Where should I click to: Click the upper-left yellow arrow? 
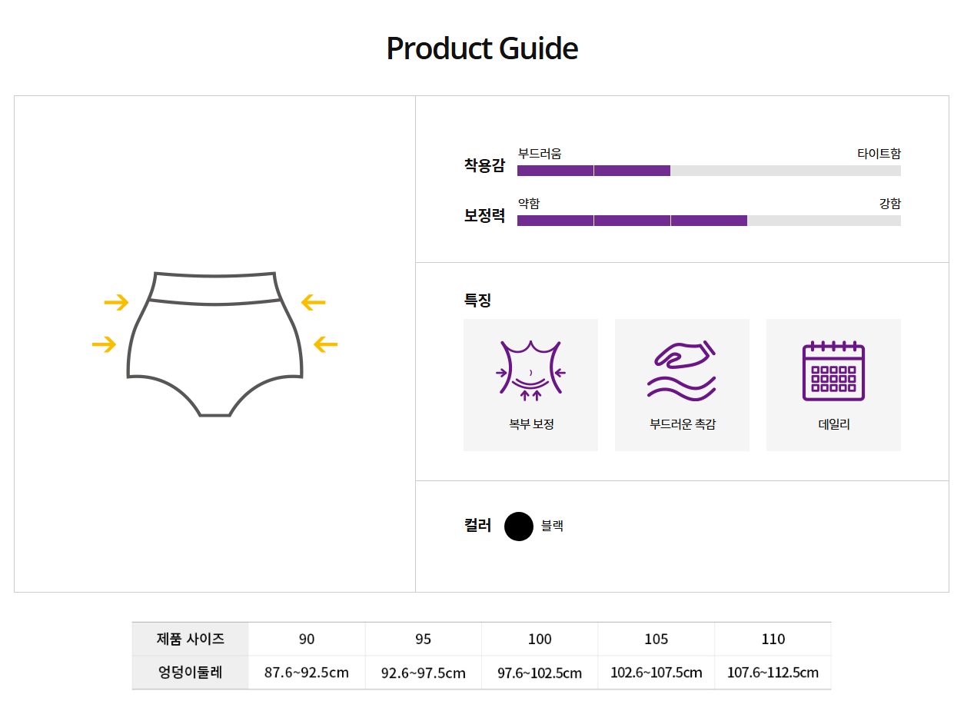tap(116, 302)
